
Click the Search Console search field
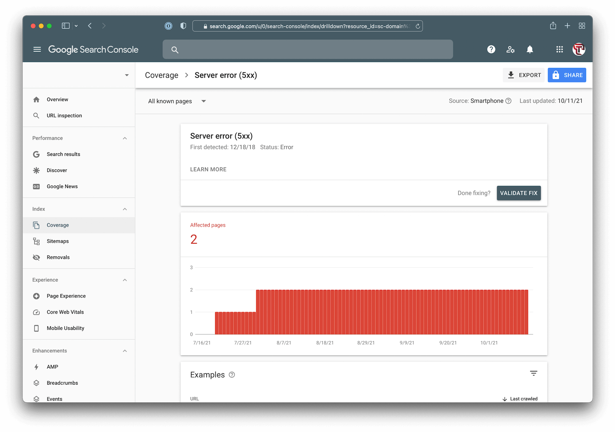click(x=307, y=49)
